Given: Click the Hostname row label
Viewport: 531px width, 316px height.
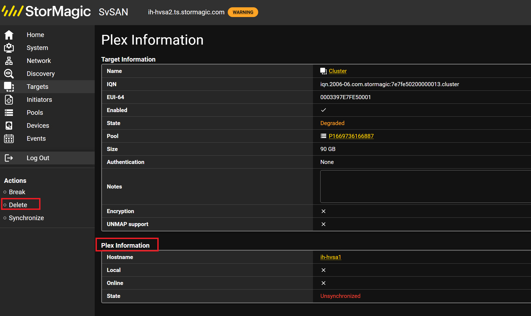Looking at the screenshot, I should coord(120,257).
